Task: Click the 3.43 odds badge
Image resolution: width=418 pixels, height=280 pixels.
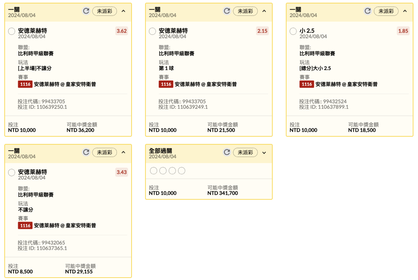Action: [122, 172]
